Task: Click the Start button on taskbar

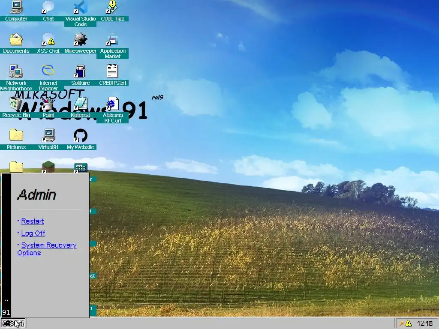Action: (x=13, y=324)
